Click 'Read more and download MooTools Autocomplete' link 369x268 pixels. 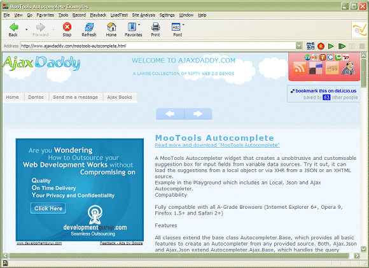(x=217, y=145)
